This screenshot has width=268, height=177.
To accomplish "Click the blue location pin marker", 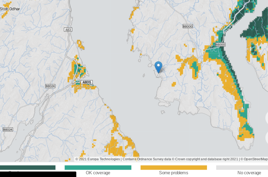I will point(158,67).
